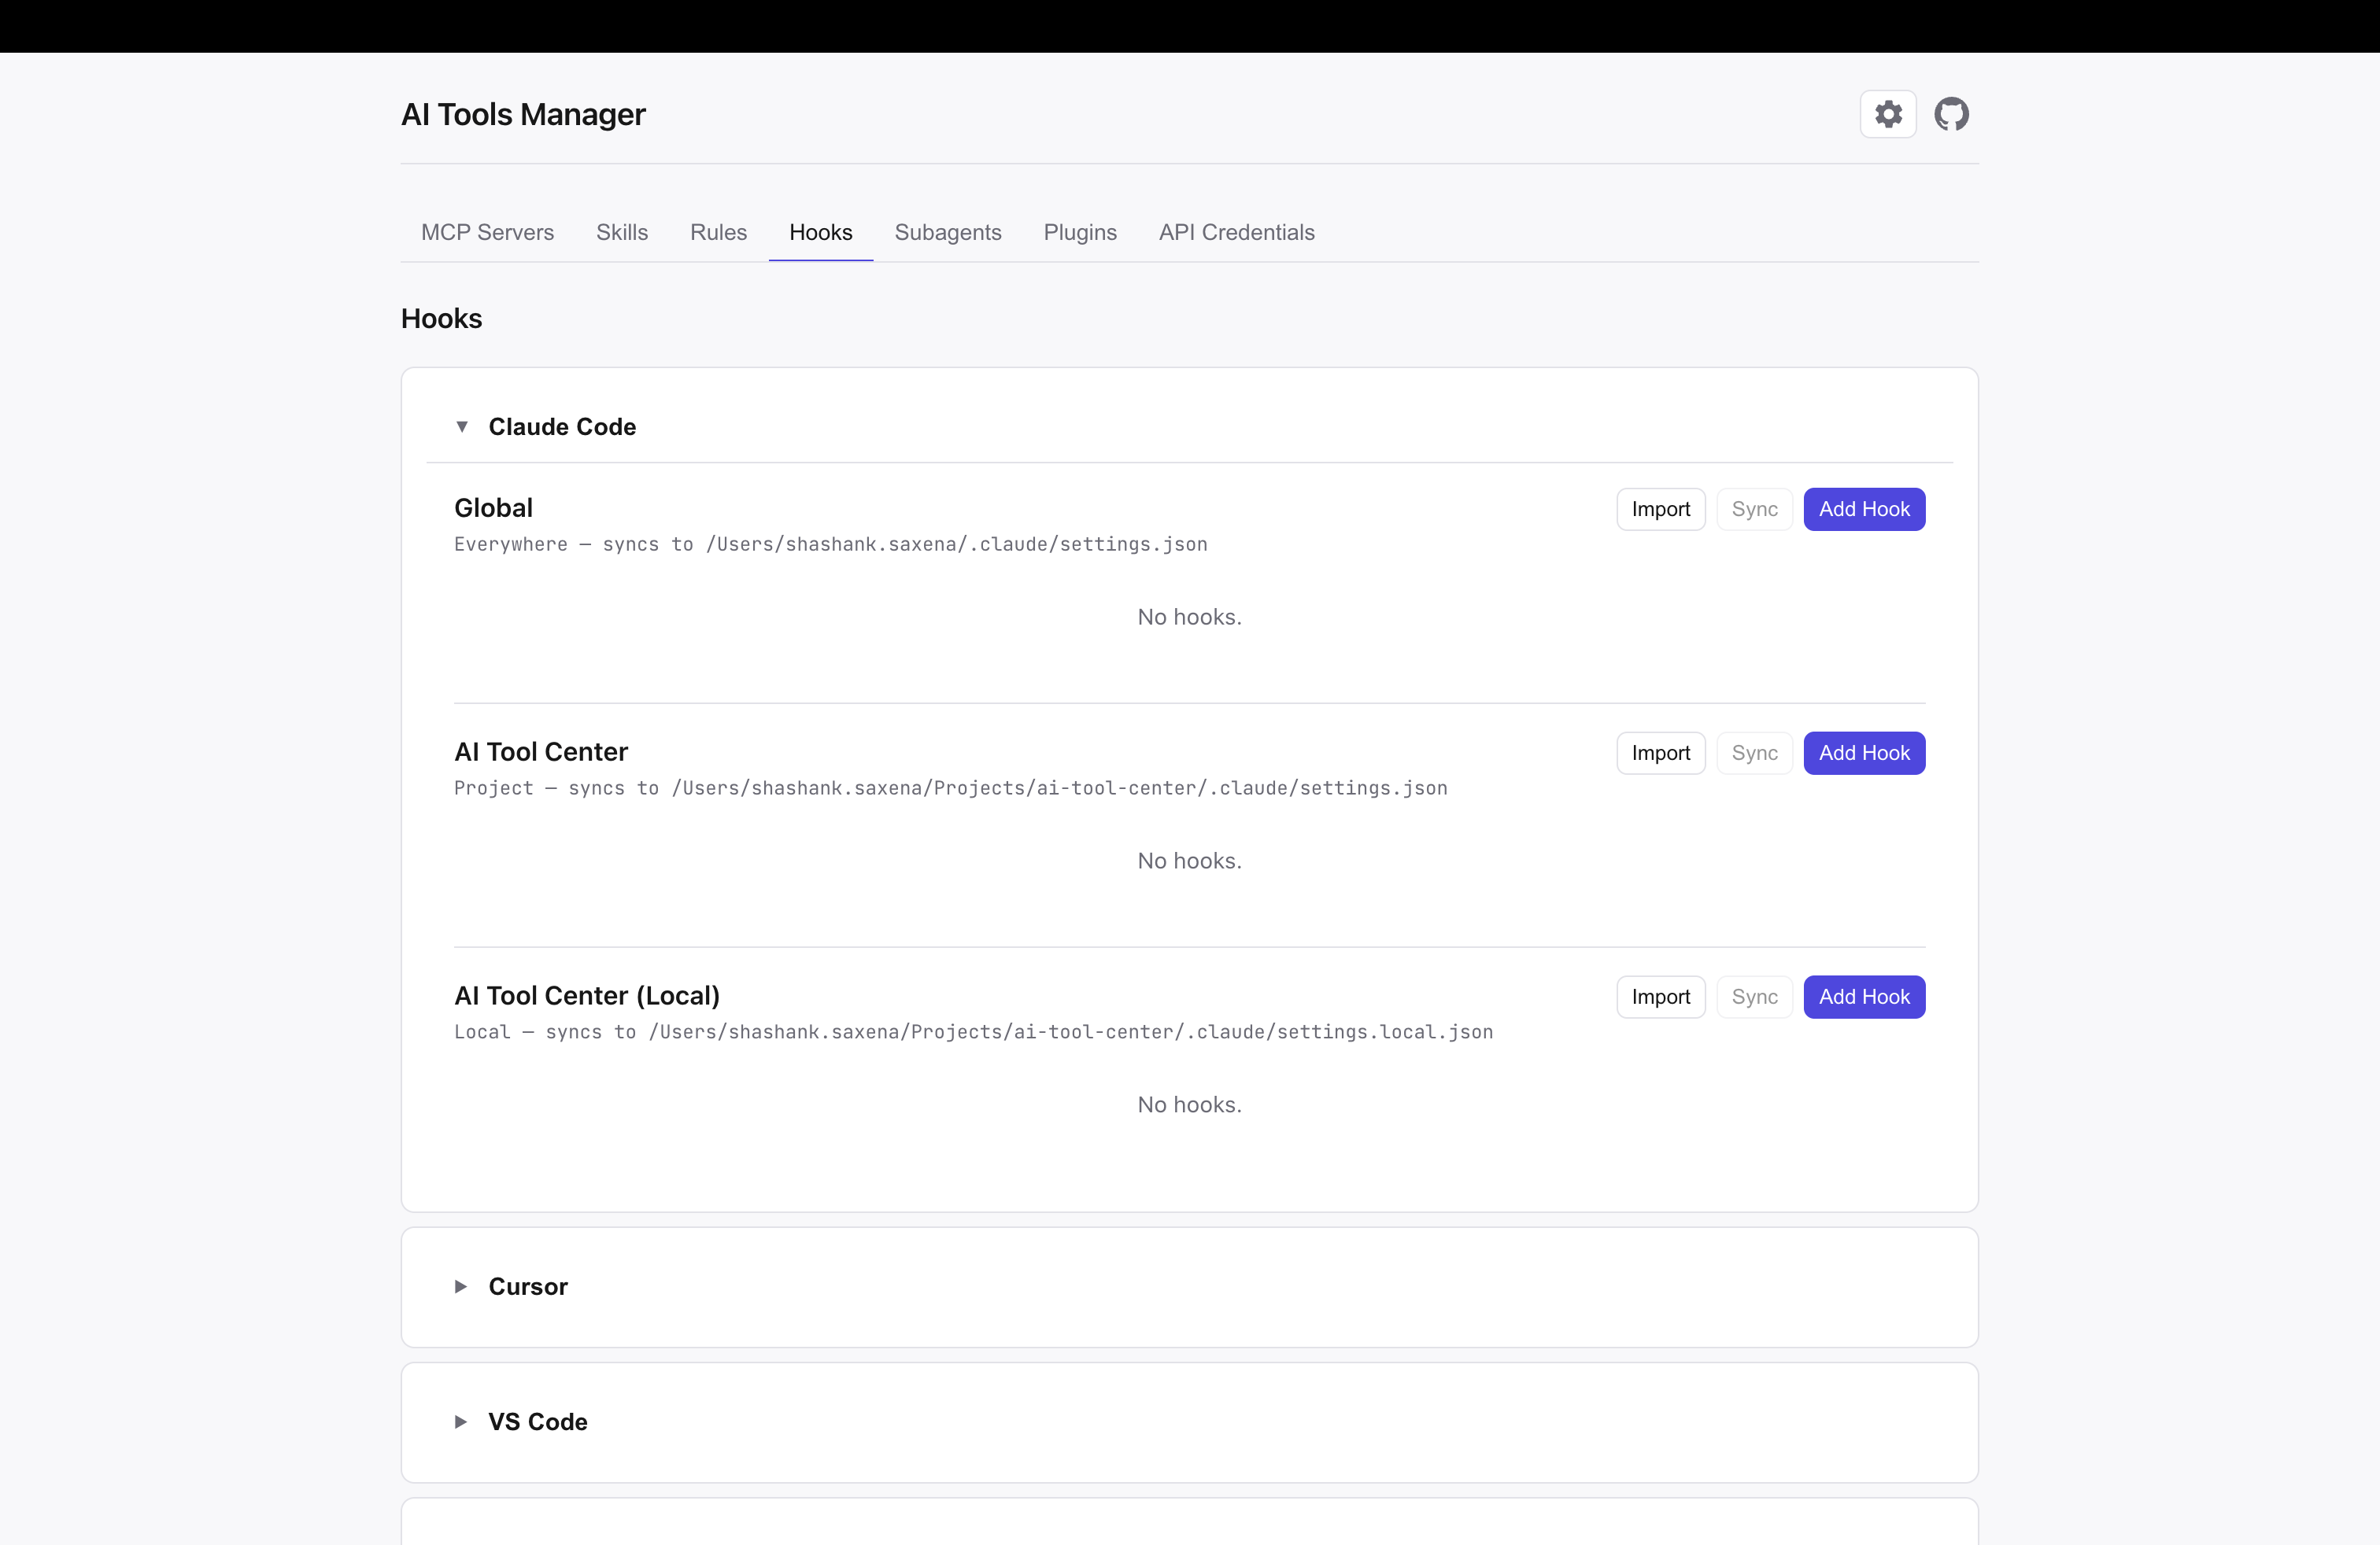Add Hook to AI Tool Center (Local)
Screen dimensions: 2380x1545
tap(1863, 997)
